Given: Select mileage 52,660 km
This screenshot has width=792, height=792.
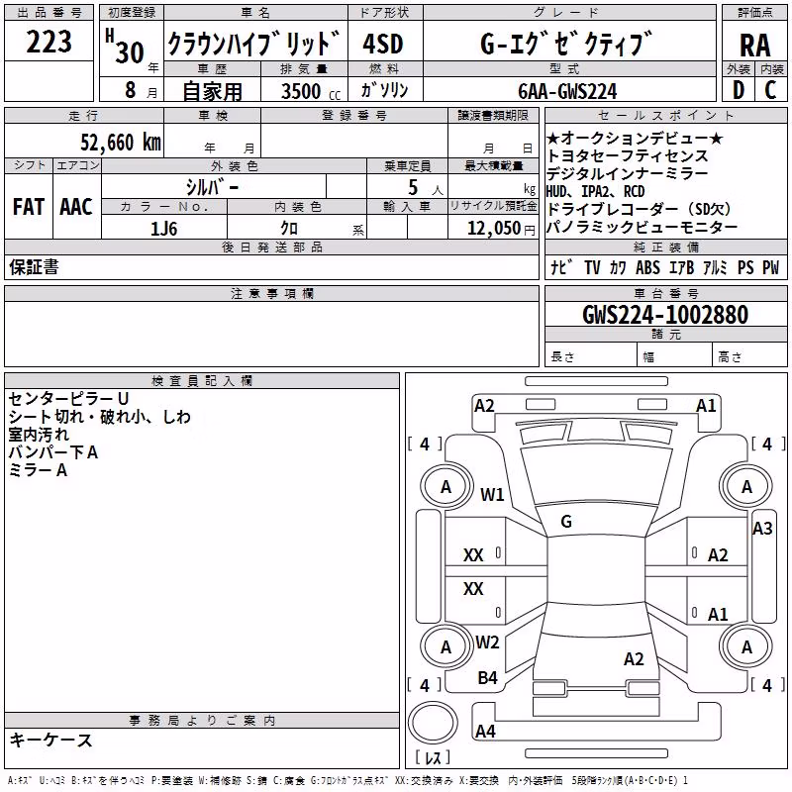Looking at the screenshot, I should (120, 142).
